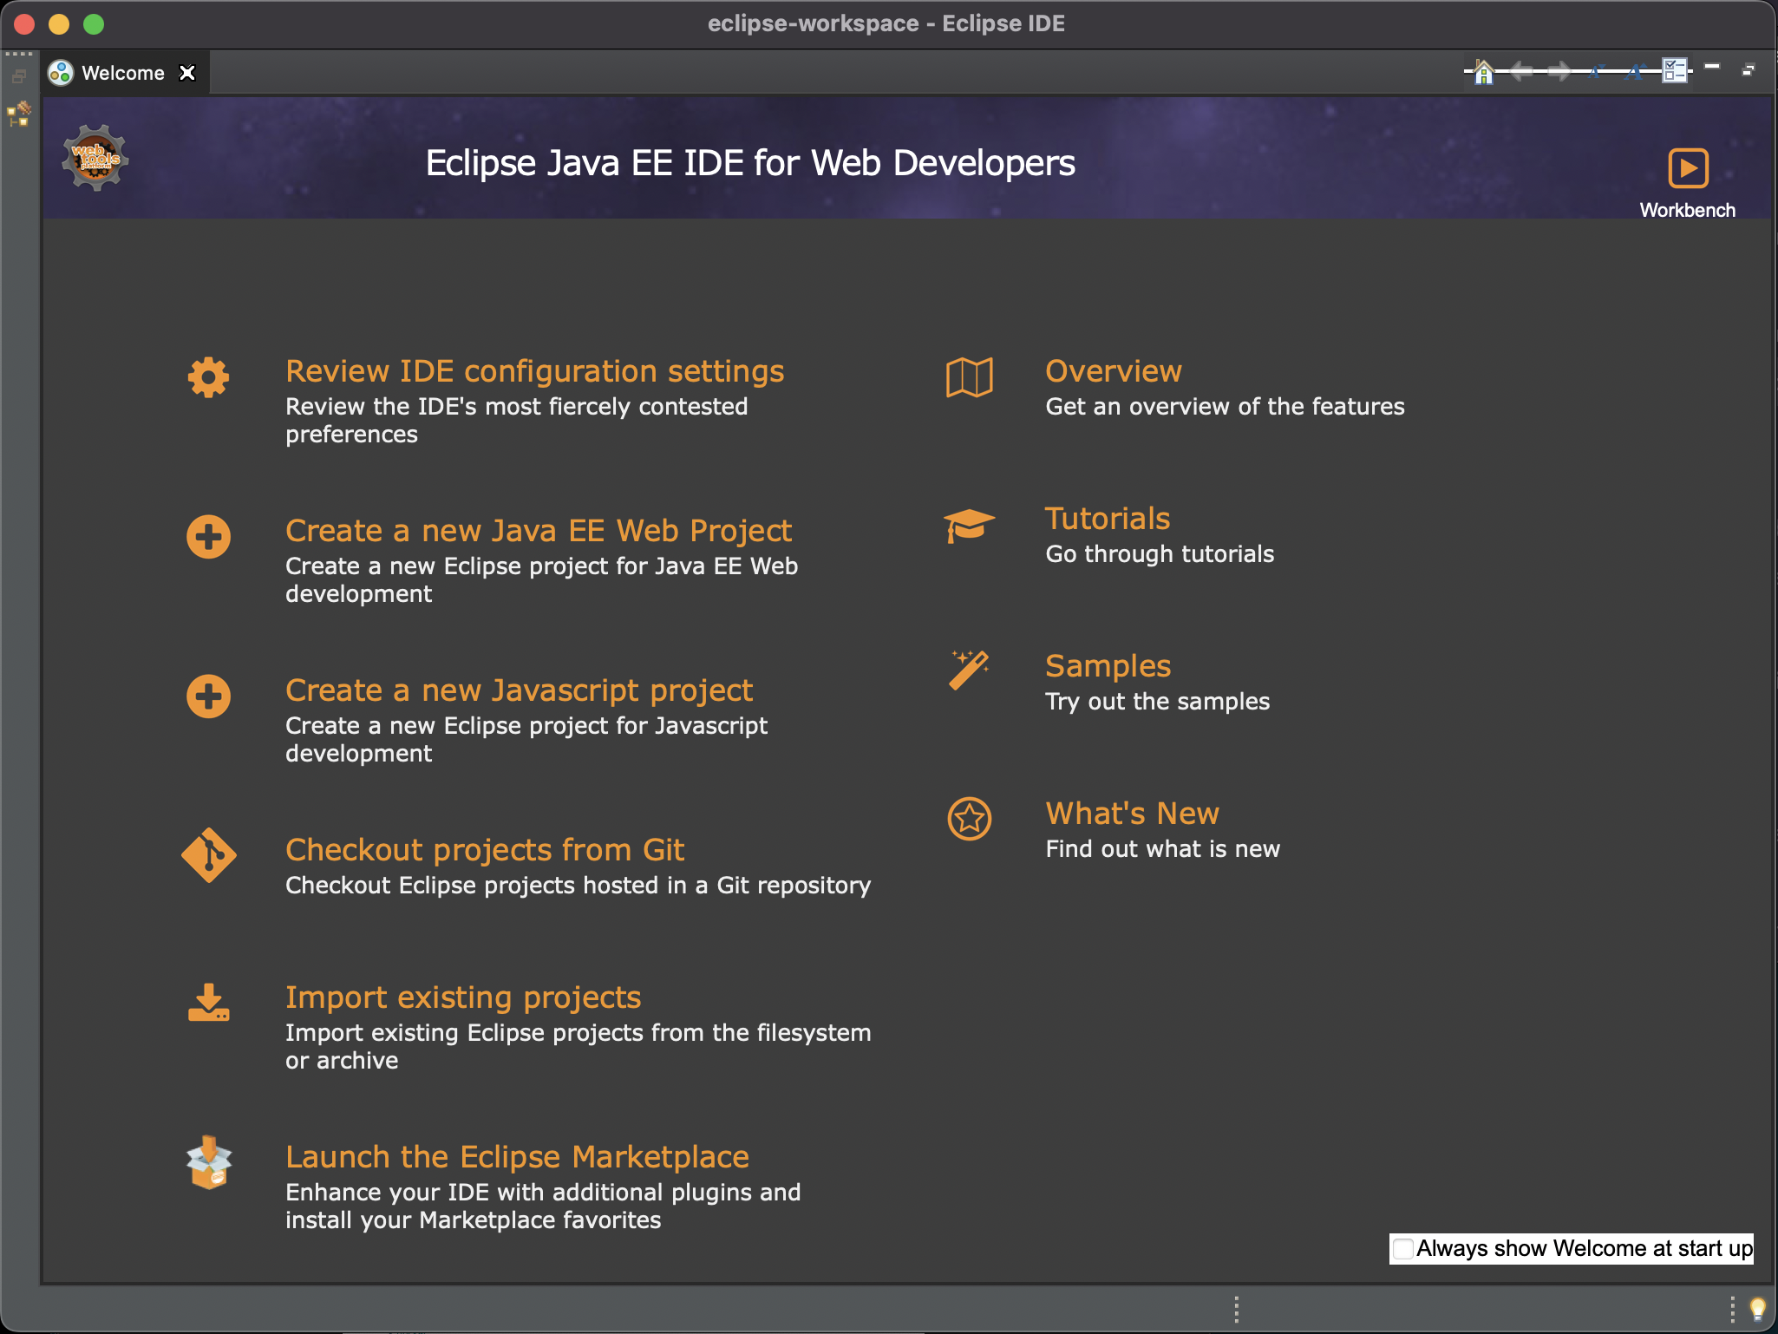The height and width of the screenshot is (1334, 1778).
Task: Select the Welcome tab
Action: click(x=122, y=73)
